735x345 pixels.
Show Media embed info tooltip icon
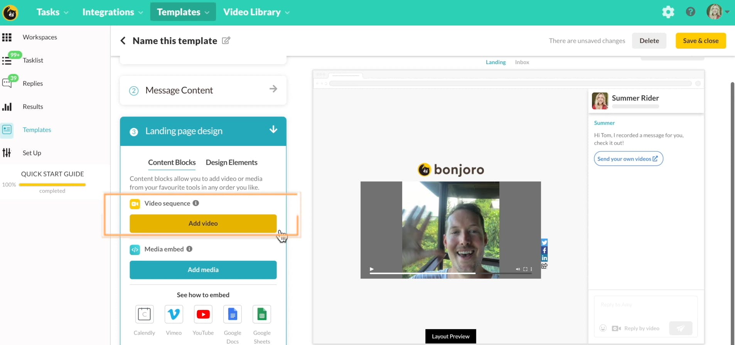pyautogui.click(x=189, y=249)
